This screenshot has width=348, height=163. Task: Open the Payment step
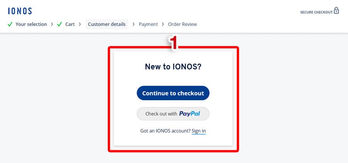pyautogui.click(x=148, y=24)
